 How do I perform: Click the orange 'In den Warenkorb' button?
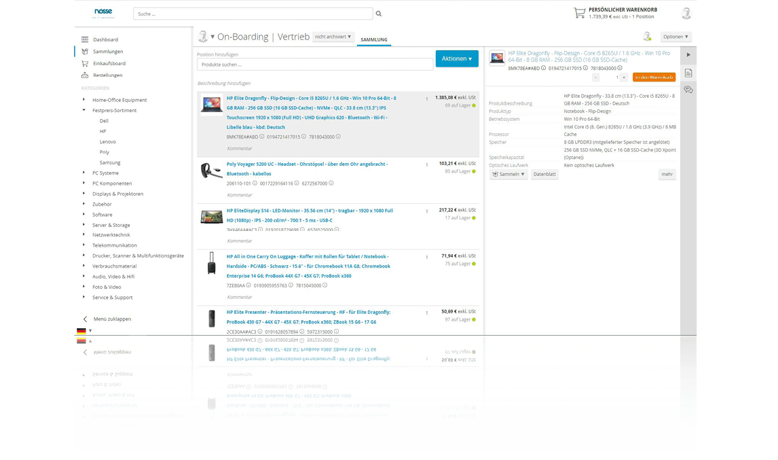pos(654,77)
